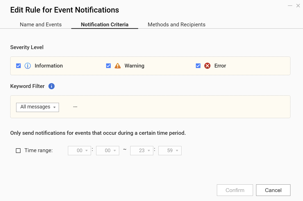Screen dimensions: 303x201
Task: Disable the Error severity checkbox
Action: (x=198, y=66)
